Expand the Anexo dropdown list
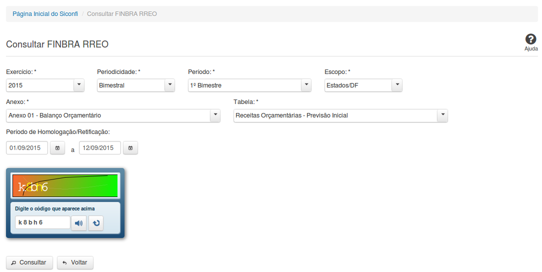 click(x=215, y=115)
